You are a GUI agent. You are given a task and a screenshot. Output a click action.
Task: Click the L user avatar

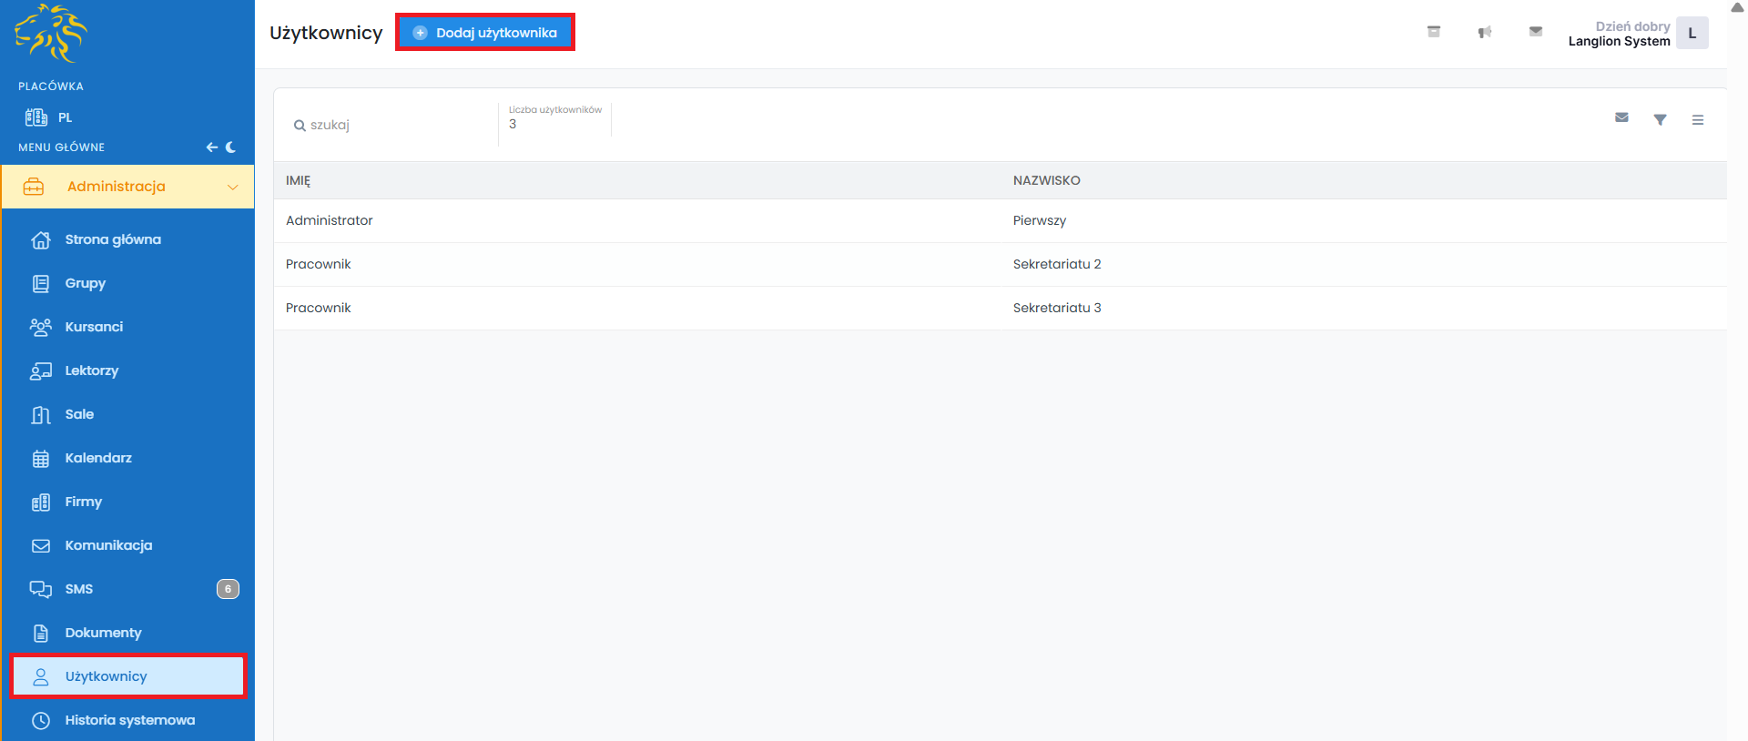(x=1692, y=34)
